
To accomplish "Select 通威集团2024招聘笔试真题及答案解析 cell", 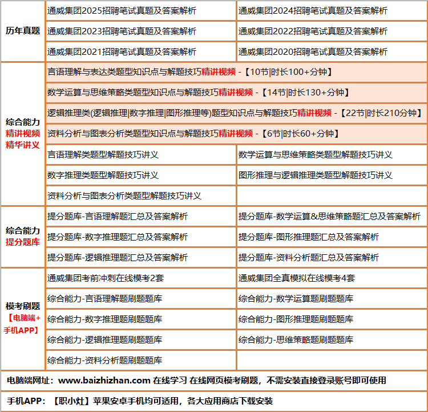I will click(332, 11).
